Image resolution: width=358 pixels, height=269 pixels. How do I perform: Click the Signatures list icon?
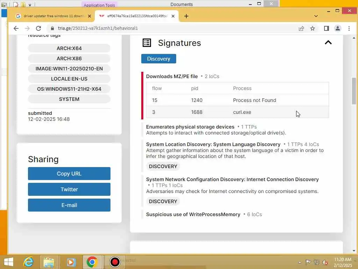[147, 43]
